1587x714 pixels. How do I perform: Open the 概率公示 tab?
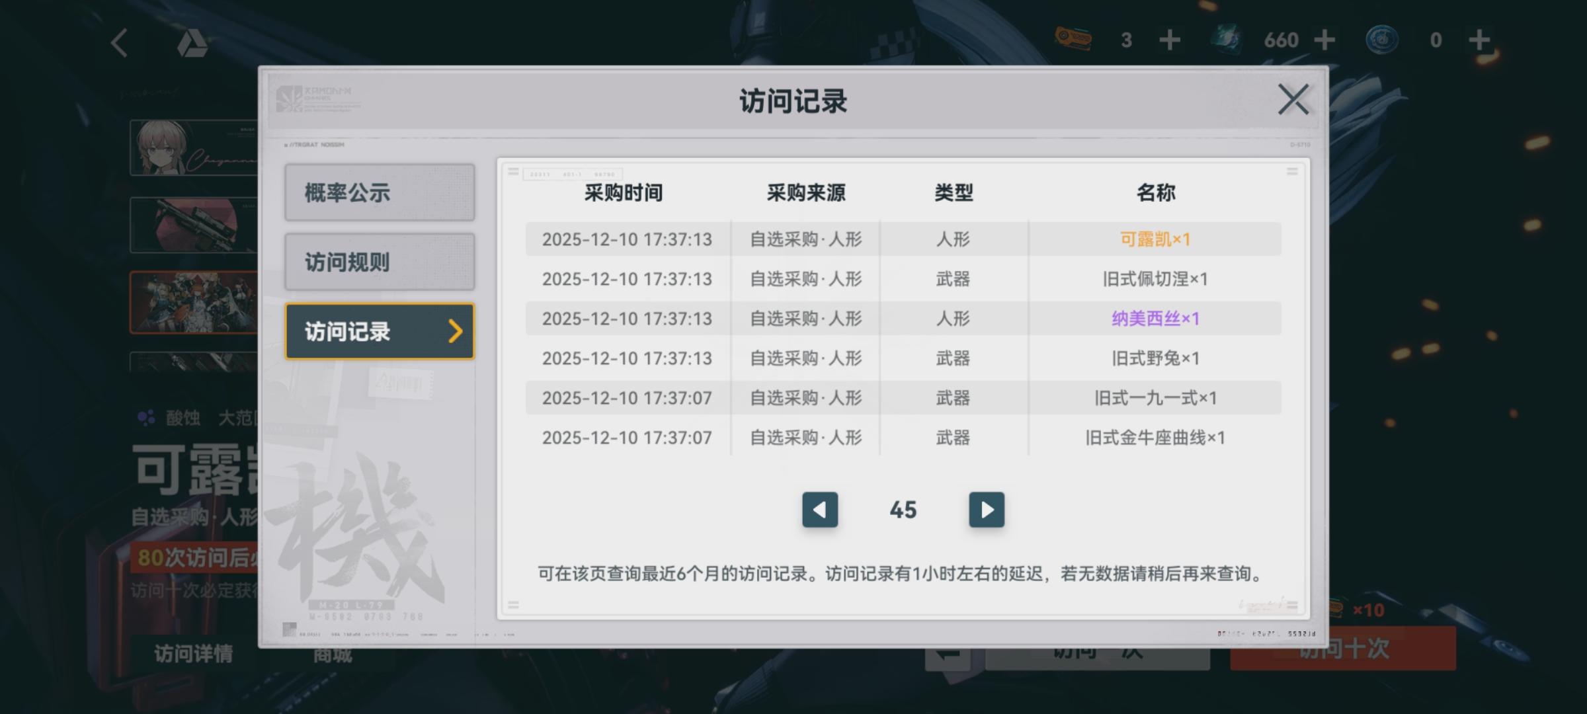pyautogui.click(x=380, y=193)
